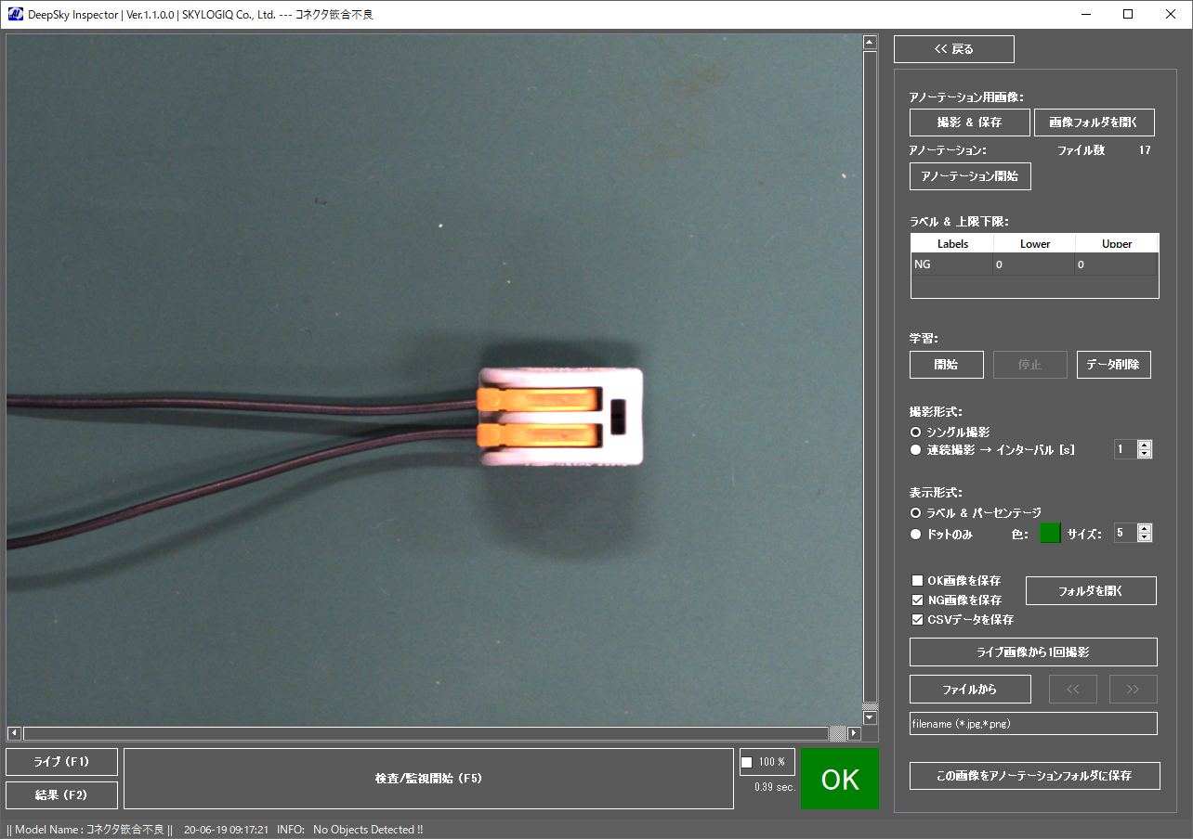Viewport: 1193px width, 839px height.
Task: Maximize the DeepSky Inspector window
Action: coord(1128,14)
